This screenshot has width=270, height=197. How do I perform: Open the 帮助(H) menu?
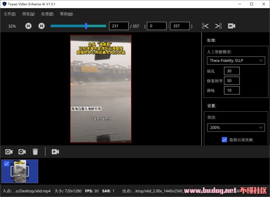pyautogui.click(x=66, y=14)
